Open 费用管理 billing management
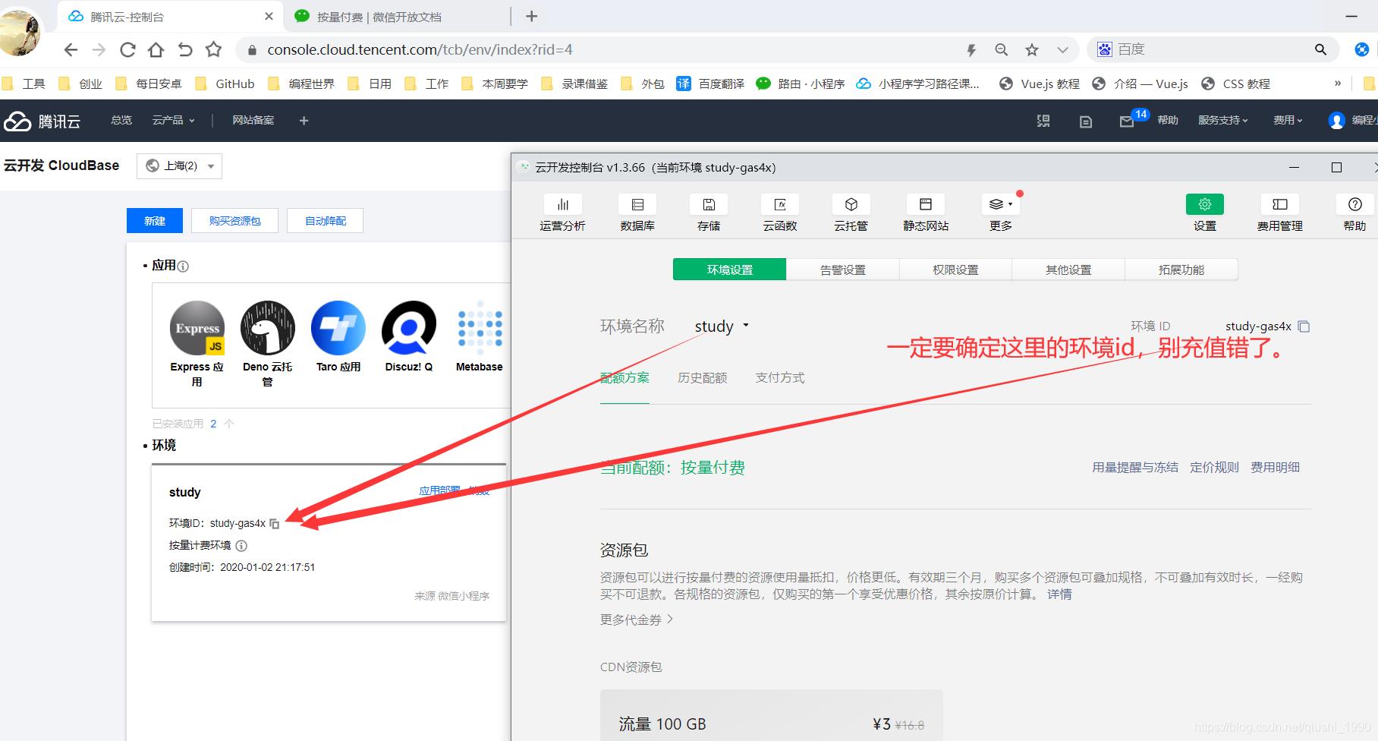 1280,213
